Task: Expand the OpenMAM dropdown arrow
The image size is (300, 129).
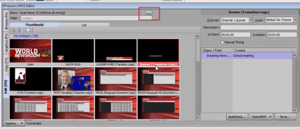Action: coord(271,117)
